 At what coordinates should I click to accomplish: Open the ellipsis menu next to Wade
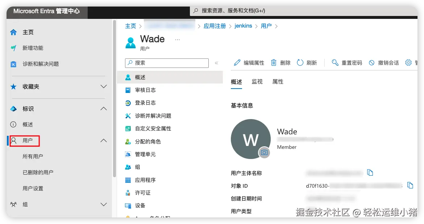point(177,40)
